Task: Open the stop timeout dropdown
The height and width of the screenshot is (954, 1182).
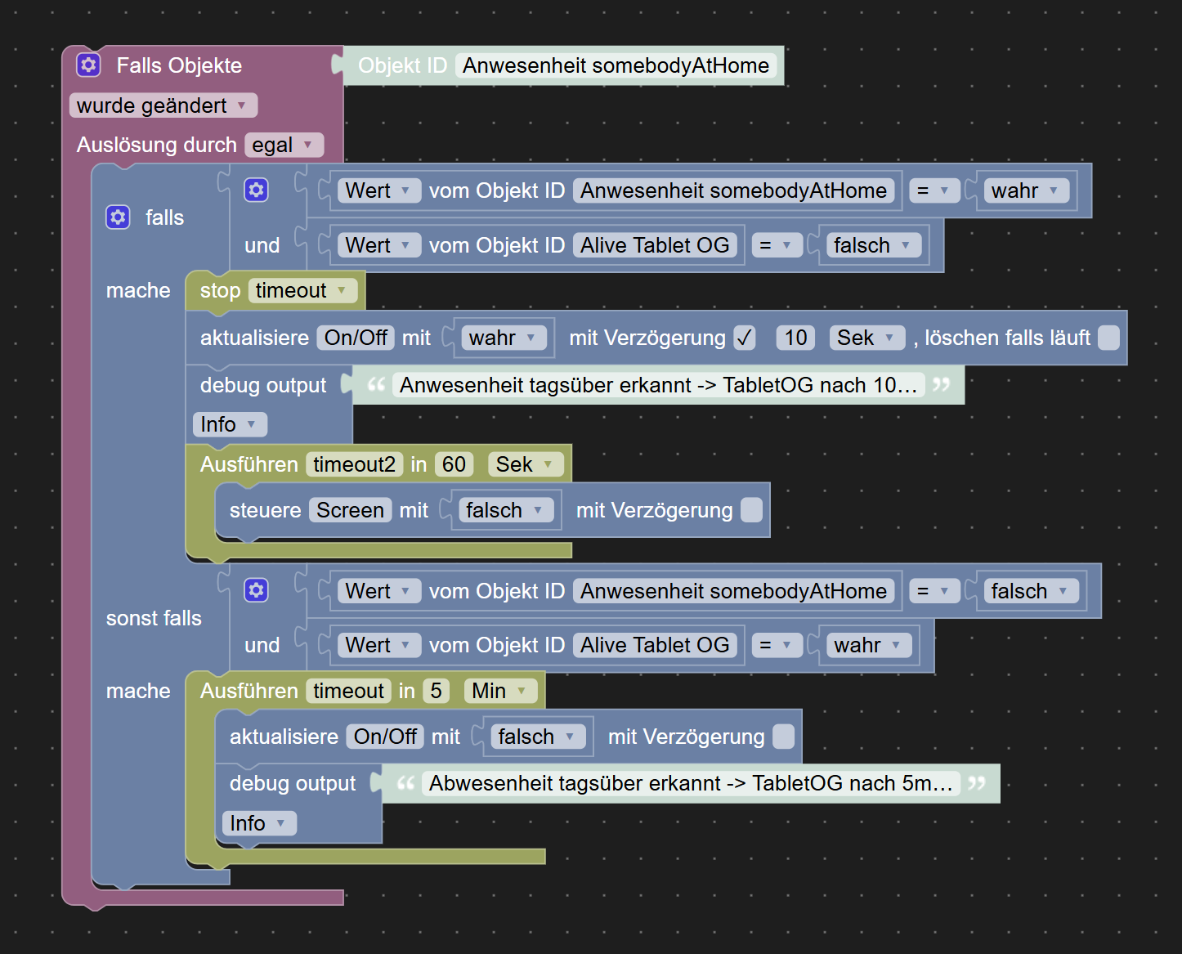Action: (302, 290)
